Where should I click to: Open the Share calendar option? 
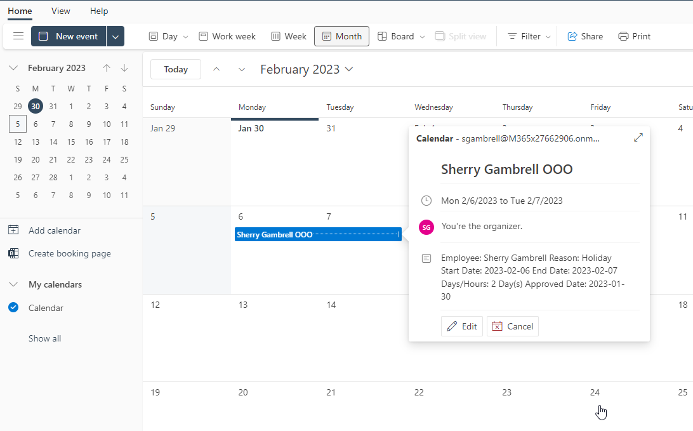[x=584, y=36]
